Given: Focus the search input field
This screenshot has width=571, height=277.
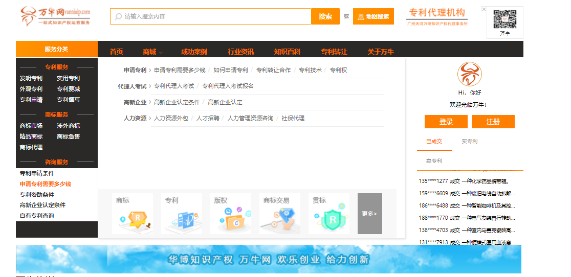Looking at the screenshot, I should (211, 16).
